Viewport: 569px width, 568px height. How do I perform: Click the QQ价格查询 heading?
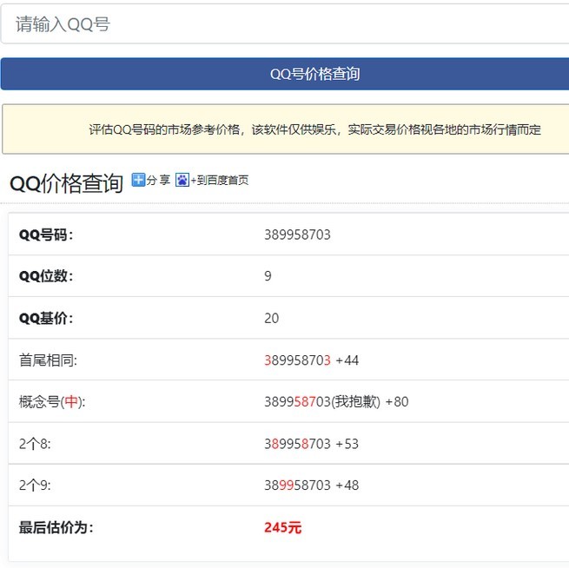66,182
